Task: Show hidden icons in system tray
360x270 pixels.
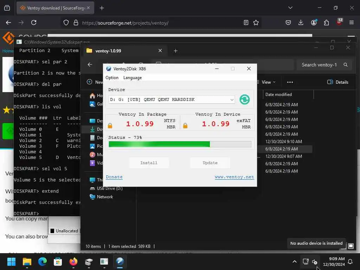Action: [x=295, y=262]
